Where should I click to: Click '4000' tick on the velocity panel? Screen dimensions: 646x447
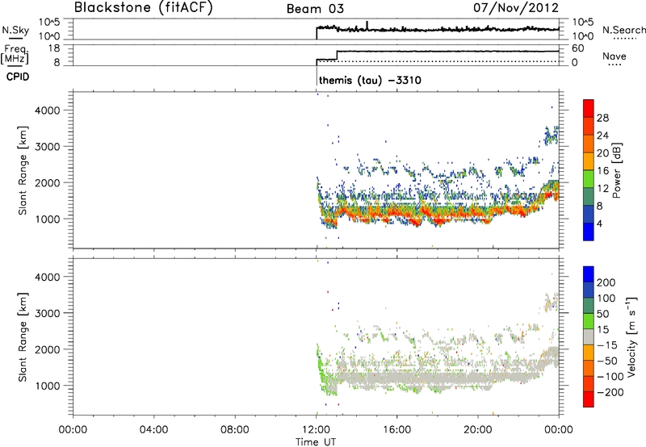(47, 277)
